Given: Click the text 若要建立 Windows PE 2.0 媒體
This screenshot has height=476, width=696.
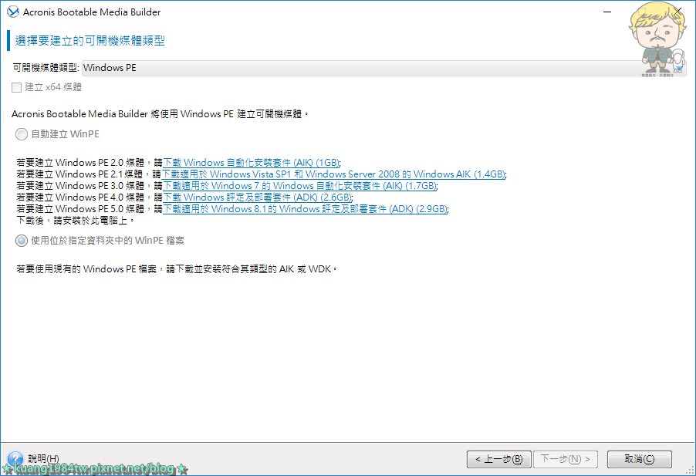Looking at the screenshot, I should (80, 163).
